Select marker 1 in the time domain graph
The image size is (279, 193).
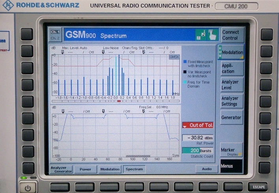103,111
